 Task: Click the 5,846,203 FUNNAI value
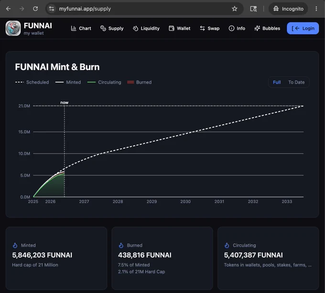coord(42,255)
